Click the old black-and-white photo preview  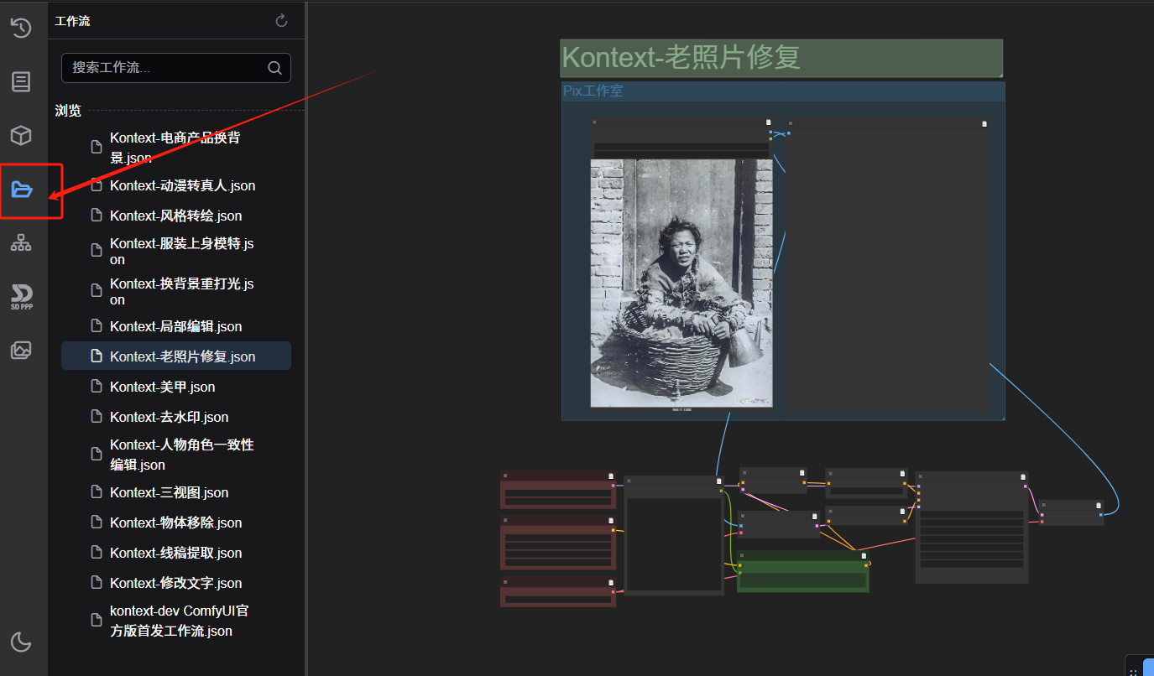(x=681, y=283)
